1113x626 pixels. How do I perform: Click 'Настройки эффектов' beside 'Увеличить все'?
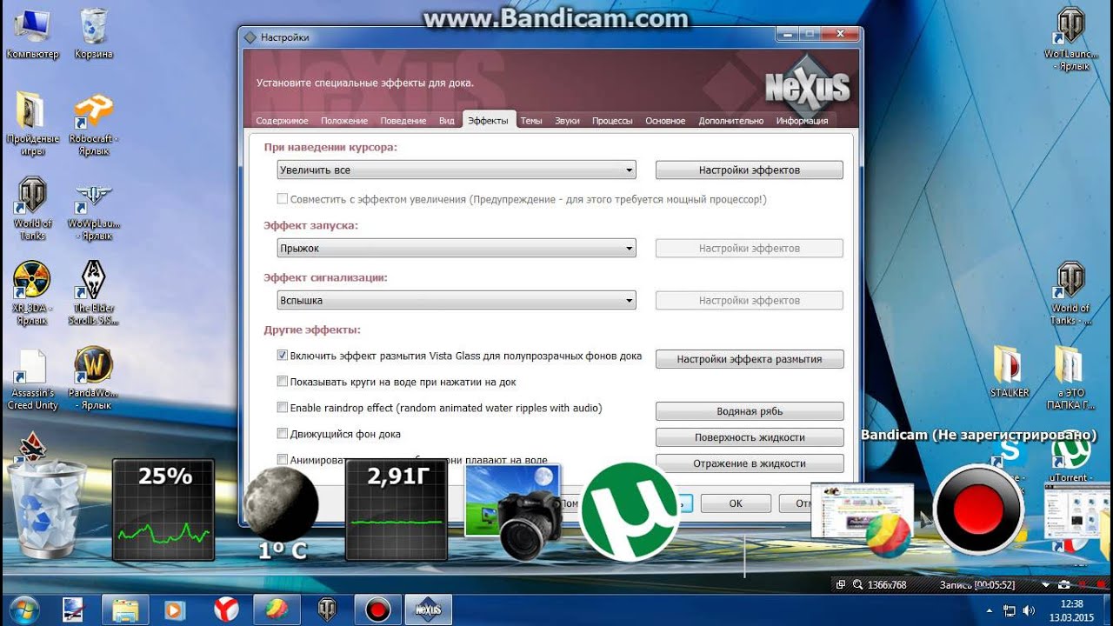pyautogui.click(x=750, y=170)
